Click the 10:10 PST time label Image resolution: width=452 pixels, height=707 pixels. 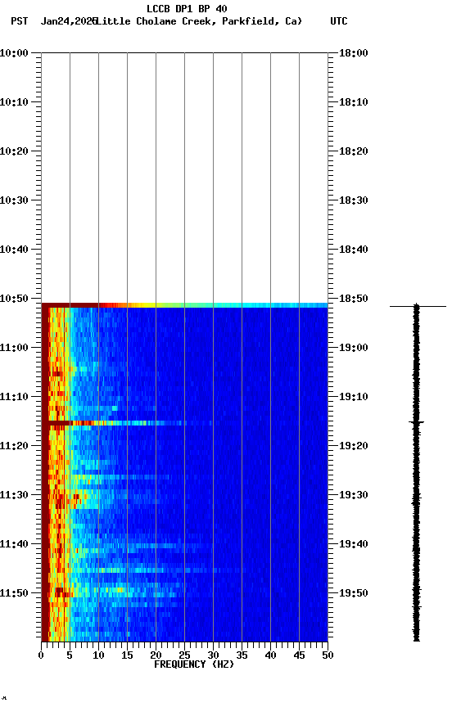(14, 102)
